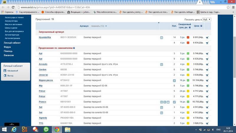The width and height of the screenshot is (236, 133).
Task: Open Chrome menu button
Action: [x=233, y=7]
